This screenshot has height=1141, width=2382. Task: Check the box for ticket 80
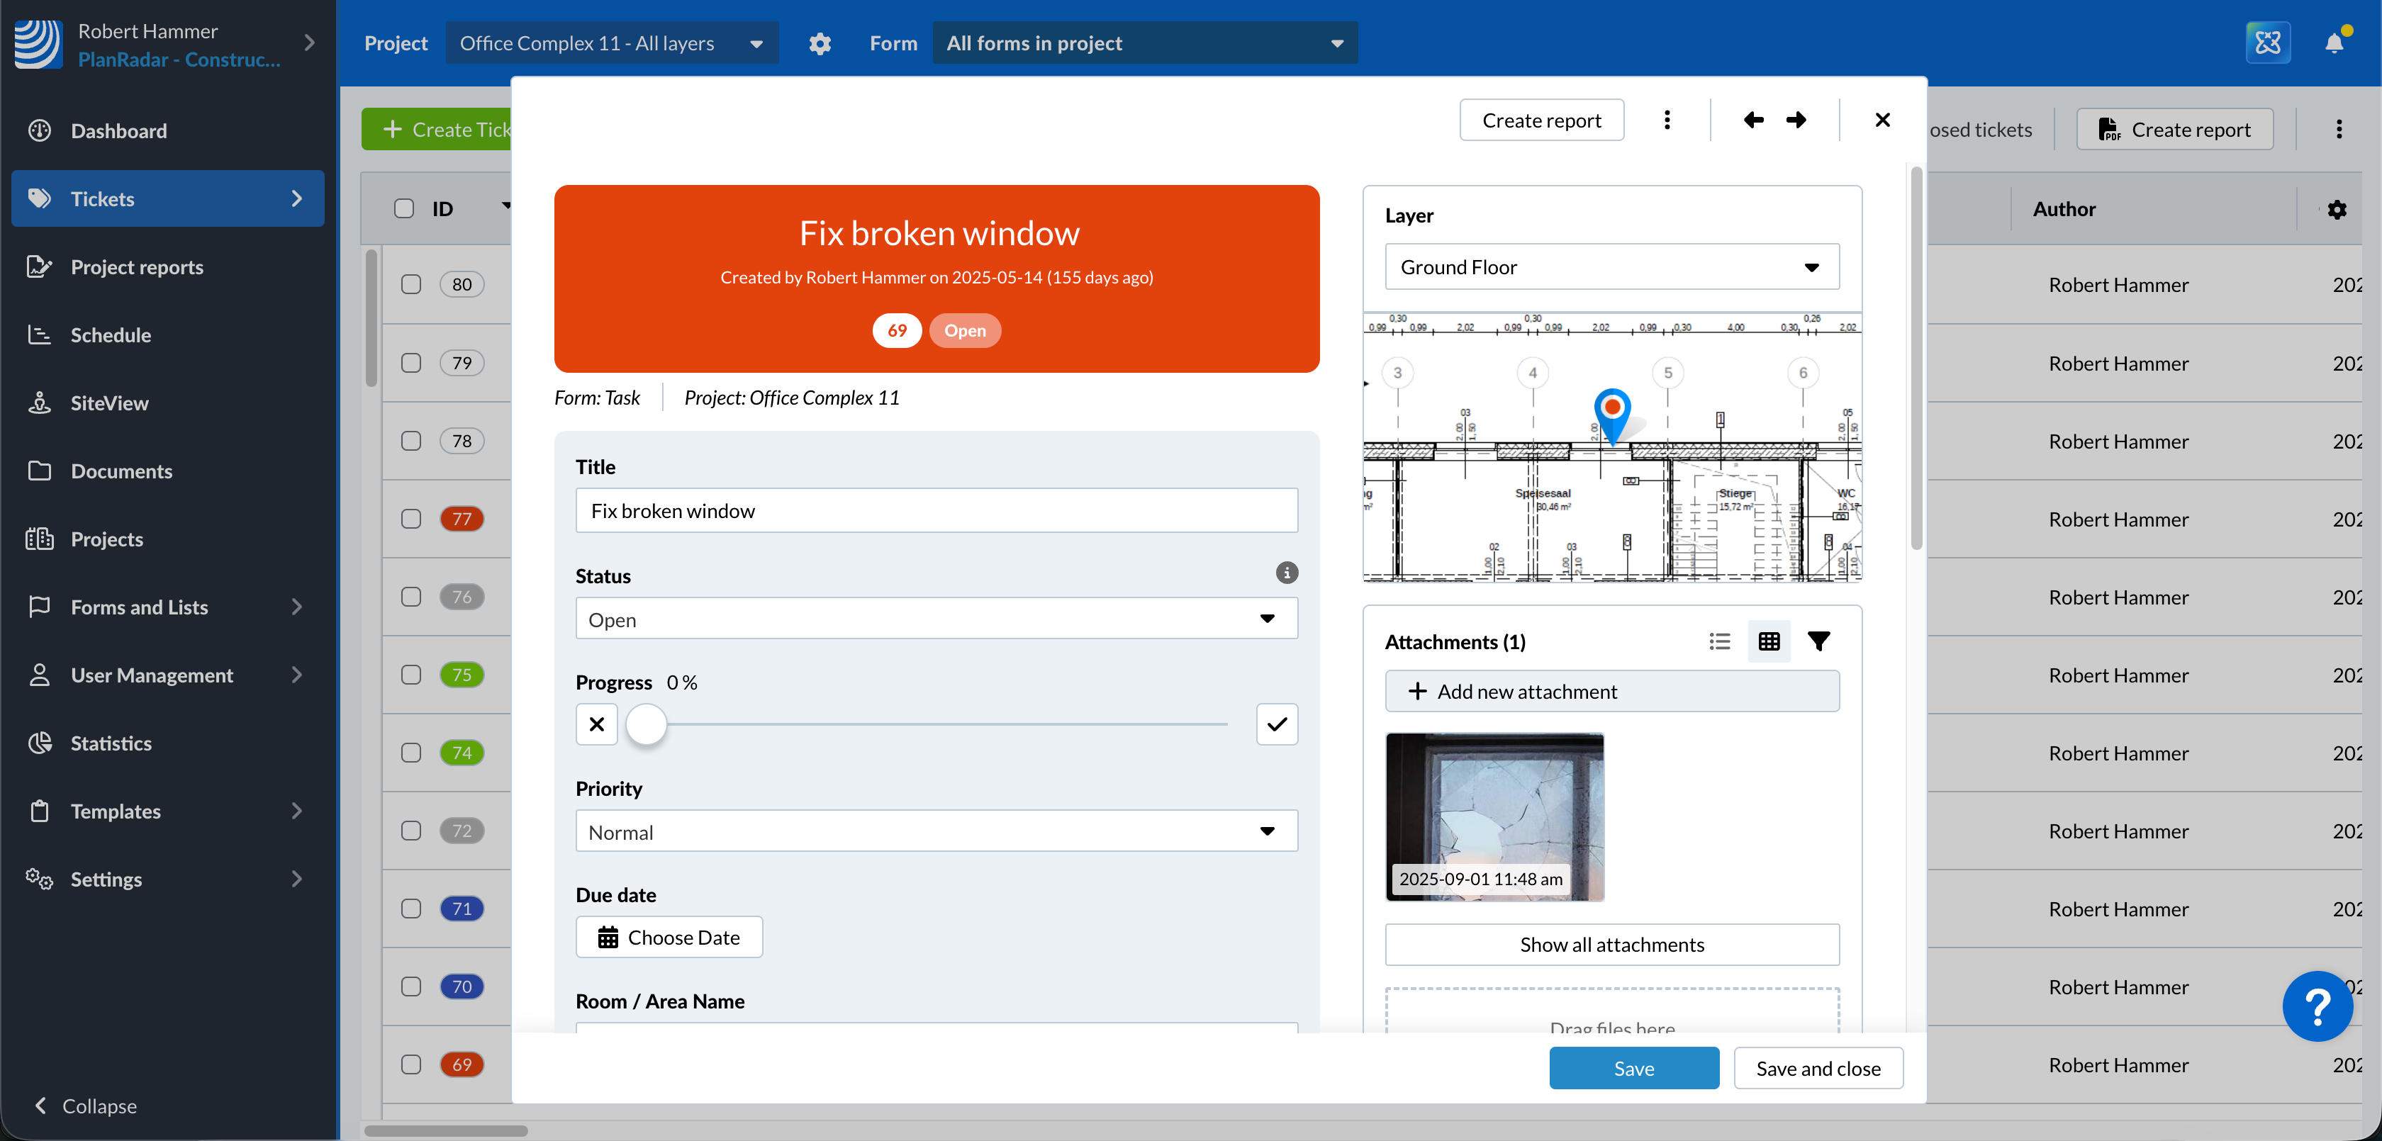[411, 284]
